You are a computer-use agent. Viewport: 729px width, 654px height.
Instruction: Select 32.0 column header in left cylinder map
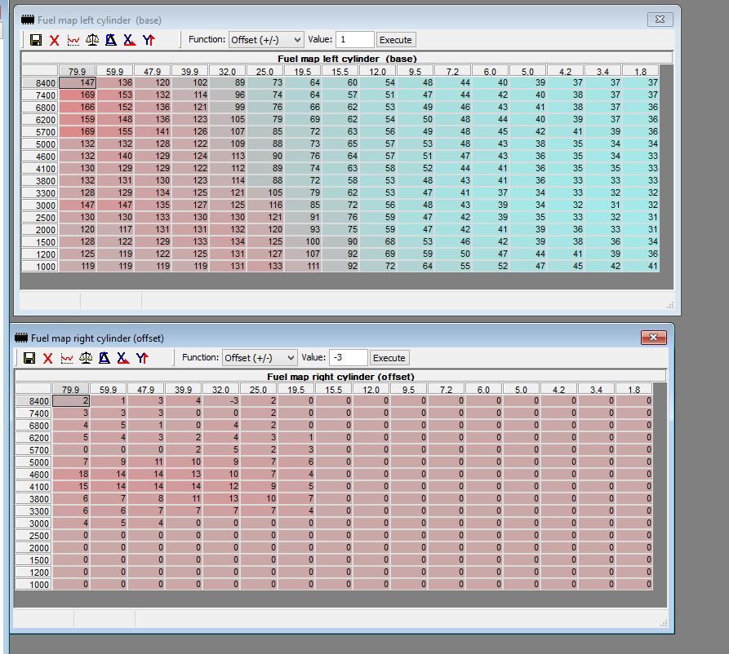pyautogui.click(x=227, y=71)
